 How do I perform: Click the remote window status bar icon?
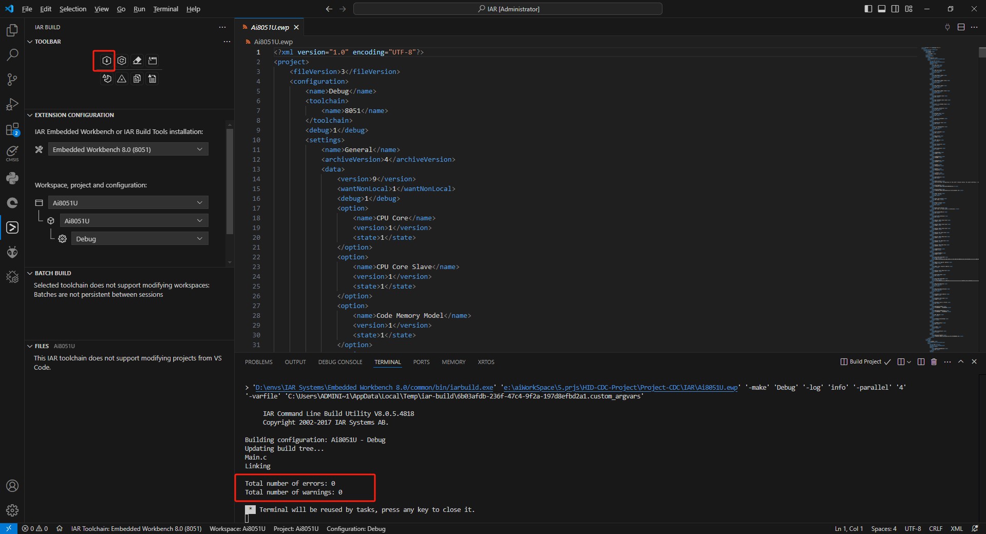point(8,528)
